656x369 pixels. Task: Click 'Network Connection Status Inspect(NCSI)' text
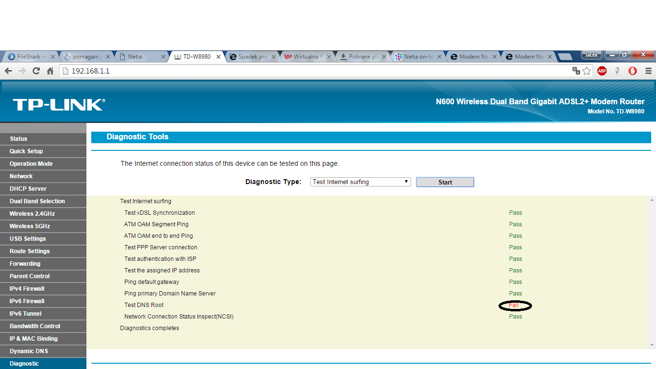(179, 317)
